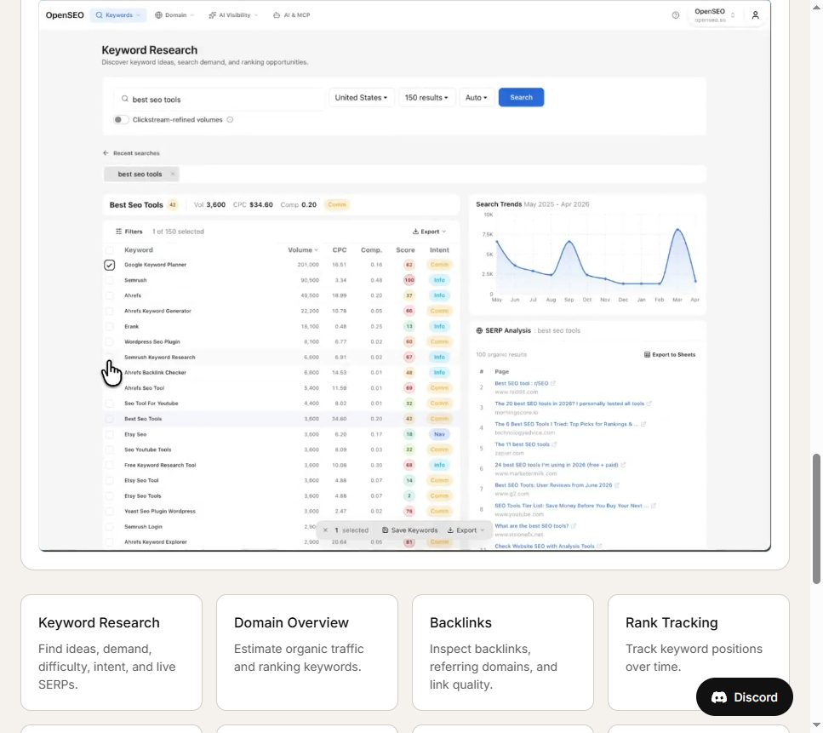The image size is (823, 733).
Task: Click the 42 score badge beside Best Seo Tools heading
Action: [x=172, y=205]
